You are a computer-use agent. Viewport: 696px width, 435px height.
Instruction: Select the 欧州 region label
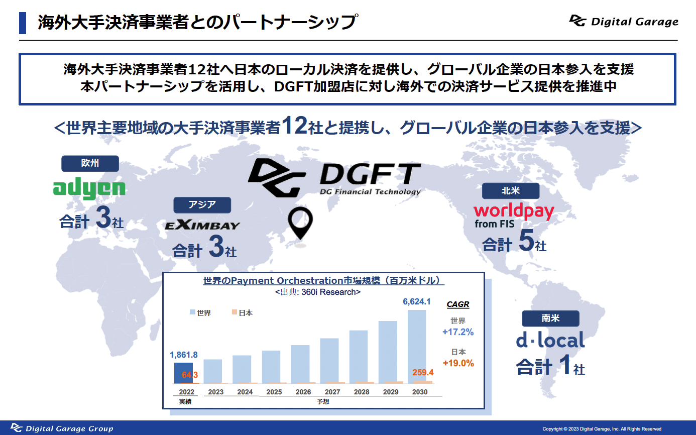coord(90,163)
